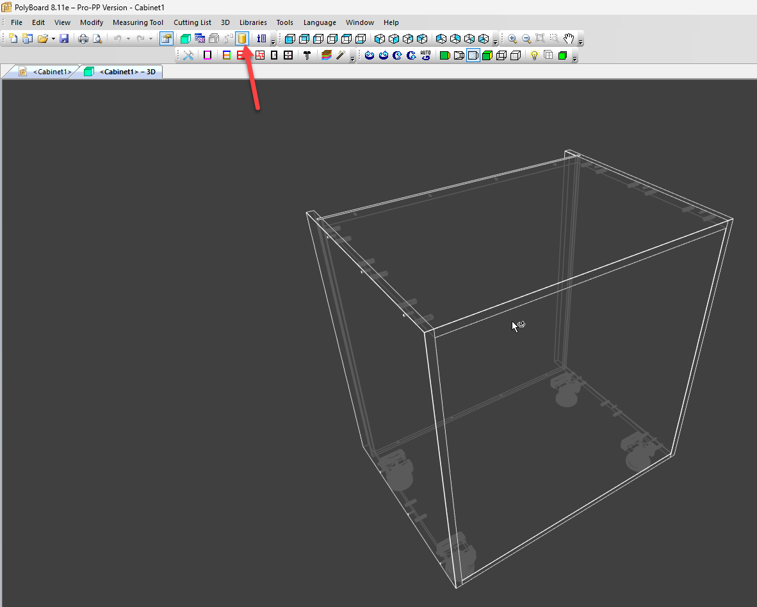Open the Edit menu
The width and height of the screenshot is (757, 607).
coord(38,22)
